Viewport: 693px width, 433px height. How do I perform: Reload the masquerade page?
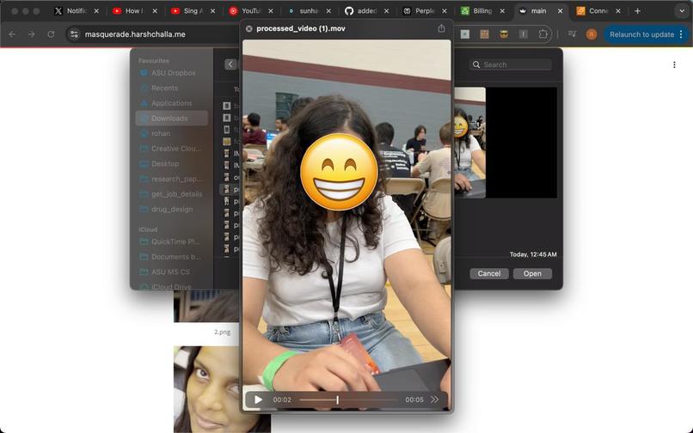tap(51, 34)
